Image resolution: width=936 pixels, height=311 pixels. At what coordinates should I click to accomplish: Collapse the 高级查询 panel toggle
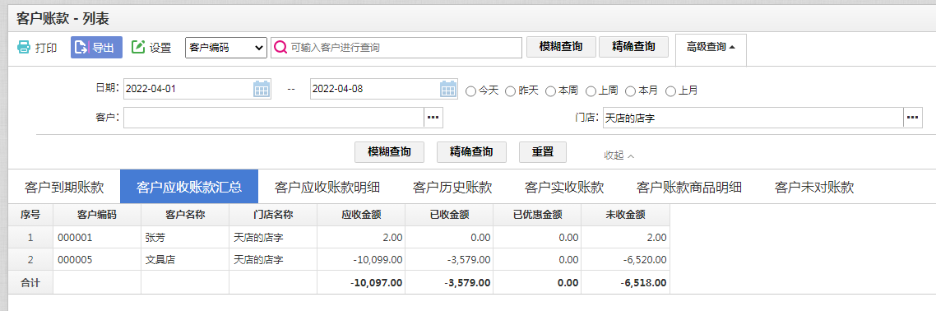[711, 47]
